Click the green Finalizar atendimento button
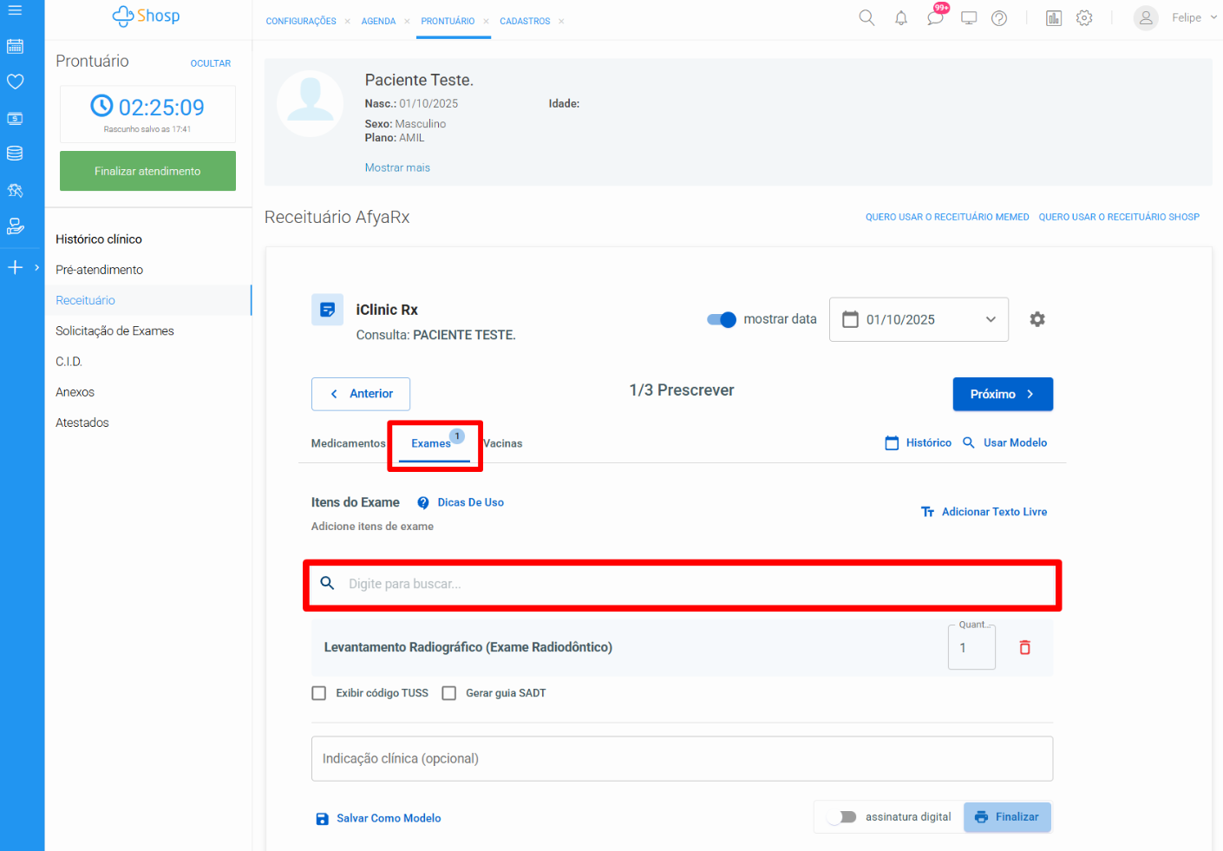Viewport: 1223px width, 851px height. (x=147, y=171)
